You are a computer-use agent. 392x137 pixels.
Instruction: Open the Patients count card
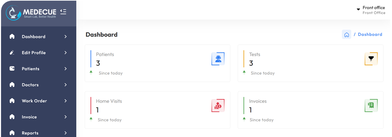tap(157, 63)
